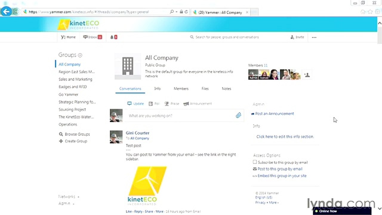Click the browser Forward arrow button
The height and width of the screenshot is (215, 382).
(16, 12)
